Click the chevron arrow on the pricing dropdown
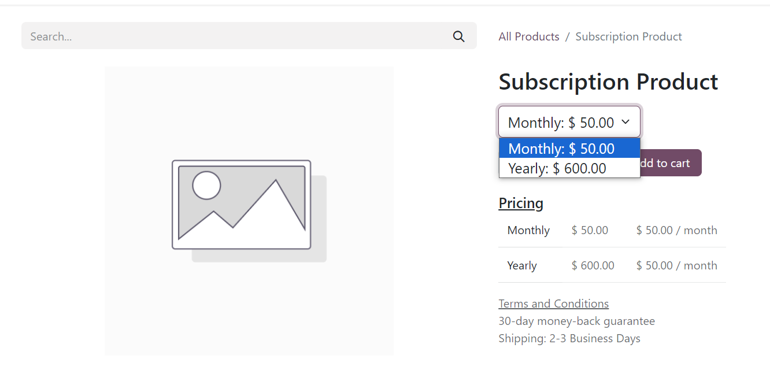770x370 pixels. coord(625,122)
